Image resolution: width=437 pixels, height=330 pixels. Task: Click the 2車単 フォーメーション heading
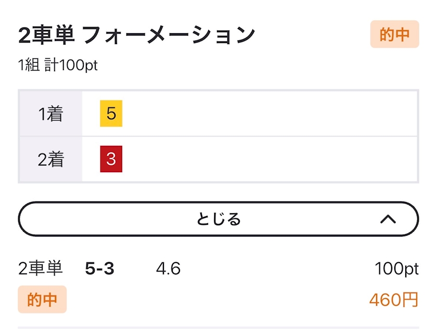point(136,35)
